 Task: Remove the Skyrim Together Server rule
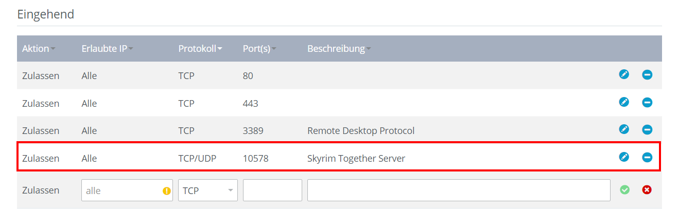click(647, 157)
